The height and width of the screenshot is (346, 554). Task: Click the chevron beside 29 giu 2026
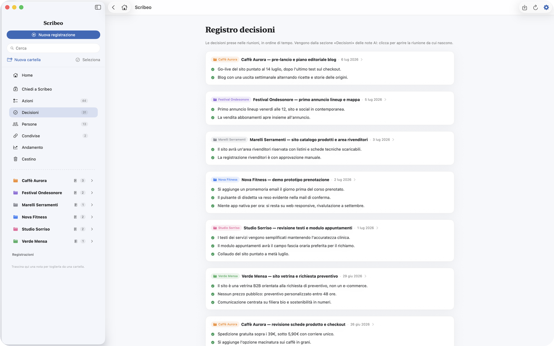365,276
